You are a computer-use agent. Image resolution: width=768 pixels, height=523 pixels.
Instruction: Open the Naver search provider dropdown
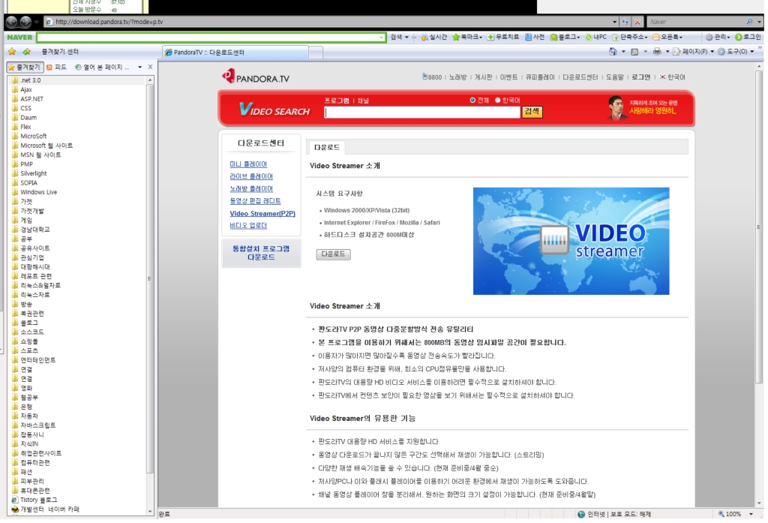pyautogui.click(x=759, y=22)
